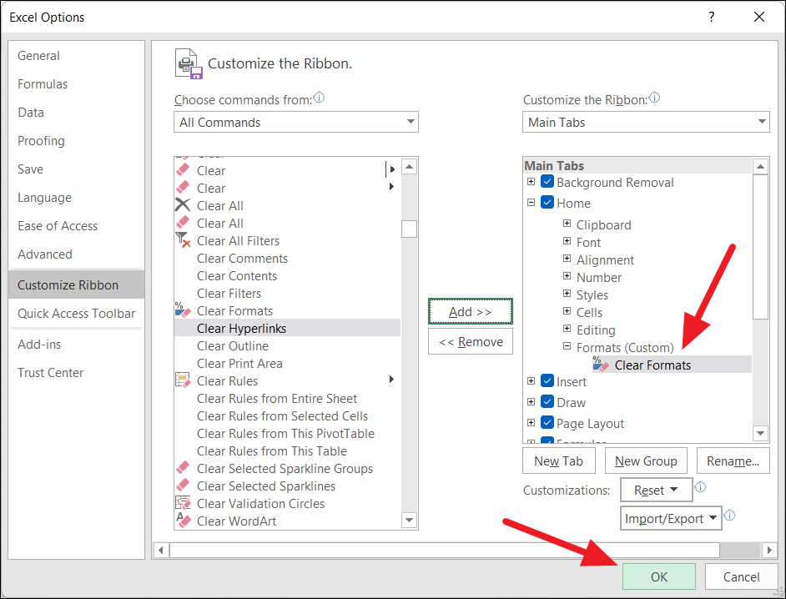Click the New Group button
This screenshot has height=599, width=786.
click(646, 461)
